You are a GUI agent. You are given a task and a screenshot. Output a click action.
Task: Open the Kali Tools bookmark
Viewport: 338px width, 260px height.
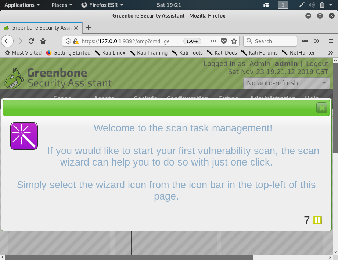pyautogui.click(x=187, y=53)
